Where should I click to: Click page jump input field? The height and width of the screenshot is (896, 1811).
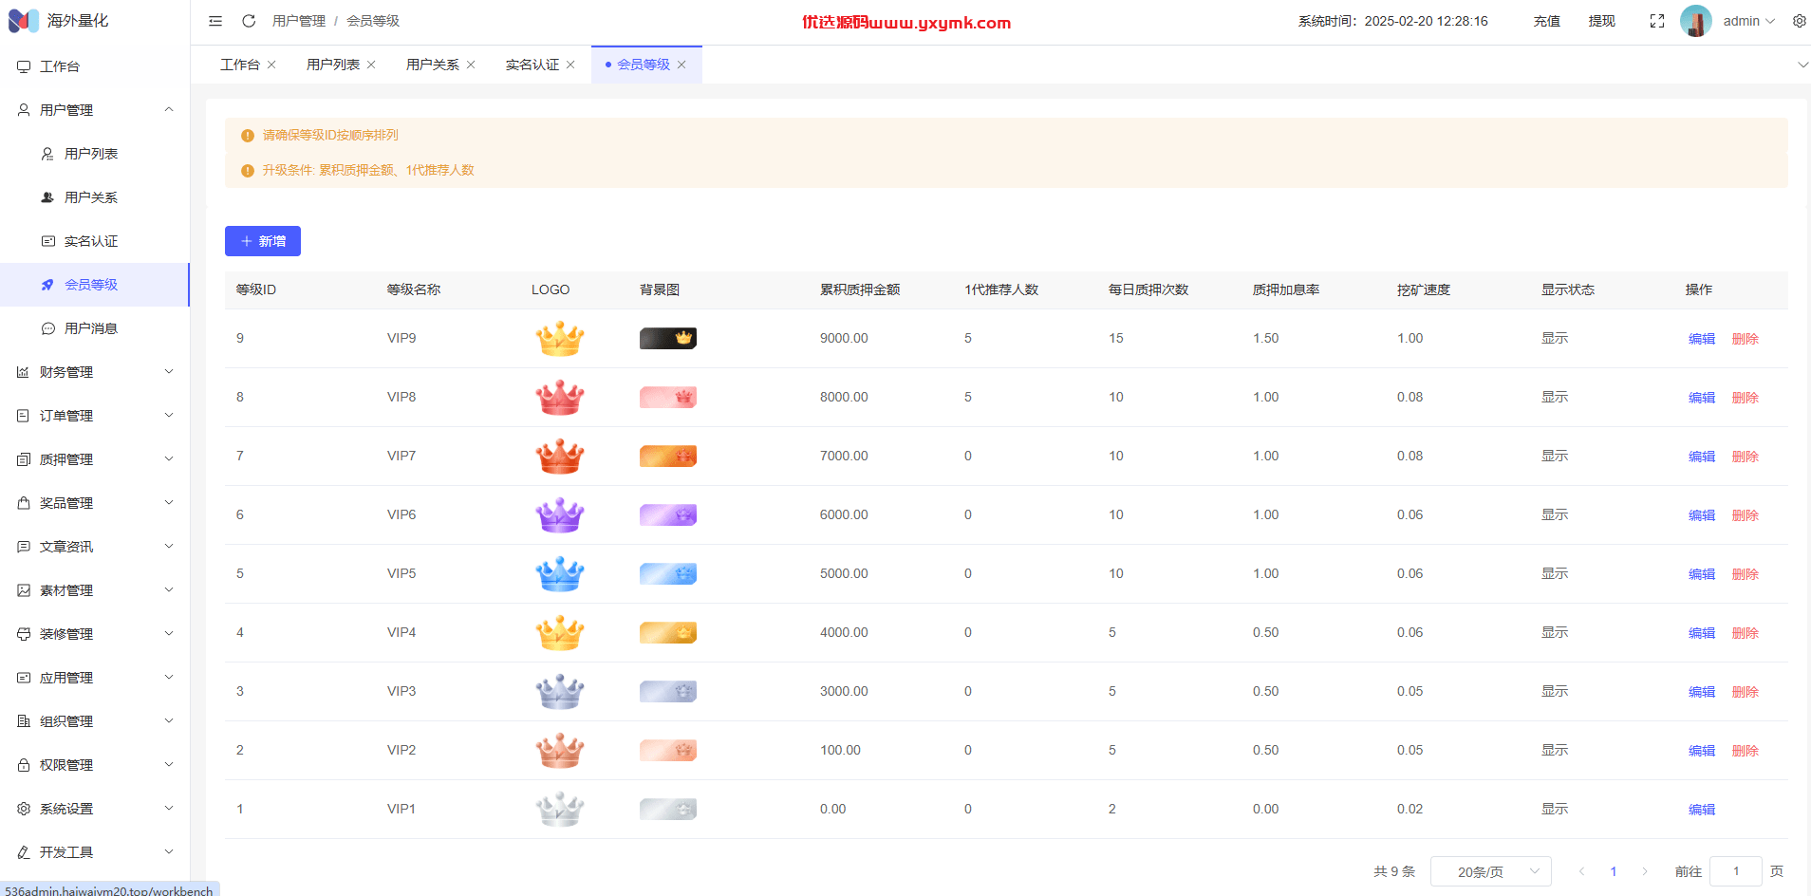[x=1736, y=871]
